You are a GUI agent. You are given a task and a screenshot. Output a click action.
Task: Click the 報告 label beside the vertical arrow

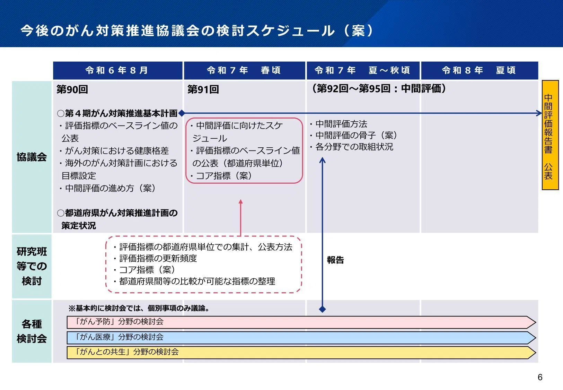coord(335,260)
